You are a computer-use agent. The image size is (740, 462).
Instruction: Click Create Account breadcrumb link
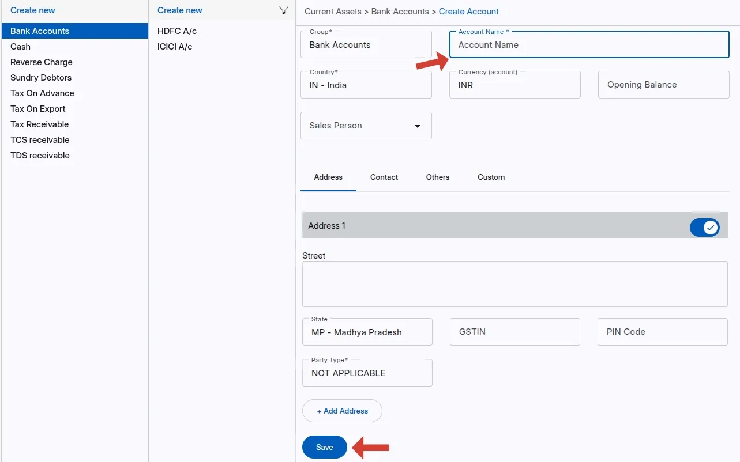point(469,12)
